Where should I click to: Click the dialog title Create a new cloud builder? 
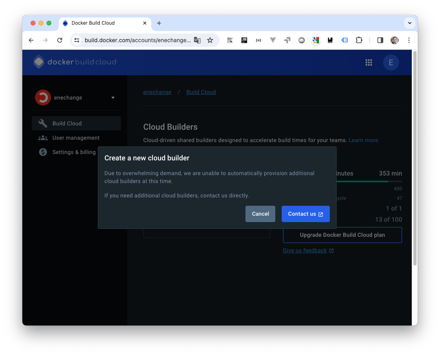[147, 158]
